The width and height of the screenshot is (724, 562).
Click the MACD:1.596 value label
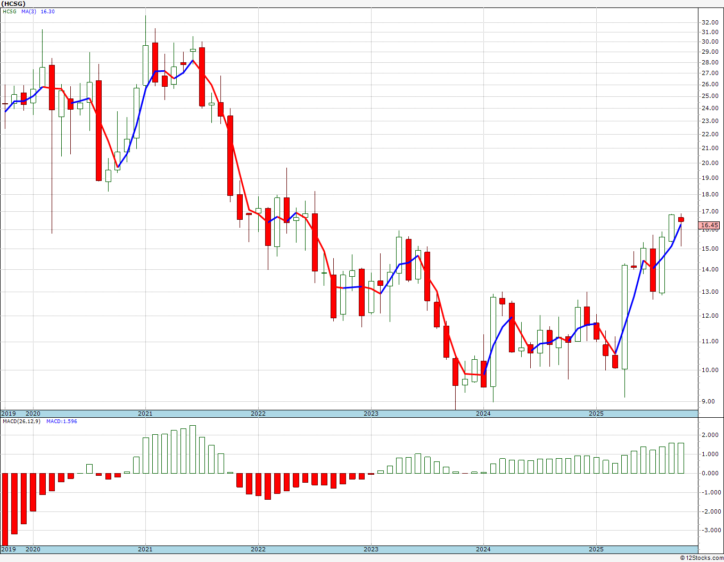click(62, 421)
